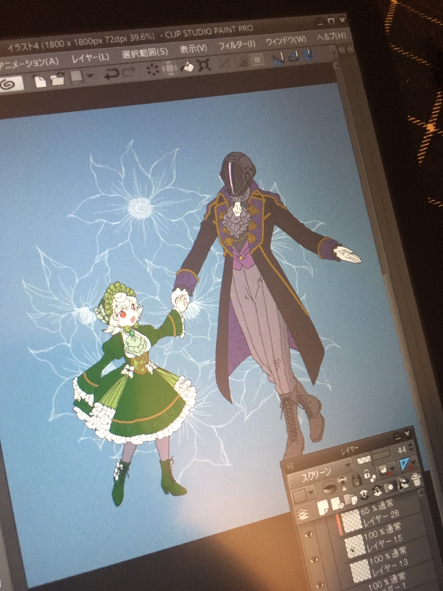Select the レイヤー 15 thumbnail
This screenshot has height=591, width=443.
[x=355, y=546]
